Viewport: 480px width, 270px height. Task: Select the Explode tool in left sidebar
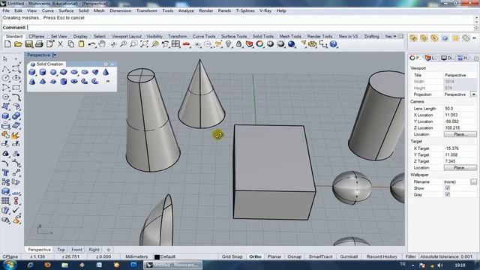(x=16, y=135)
